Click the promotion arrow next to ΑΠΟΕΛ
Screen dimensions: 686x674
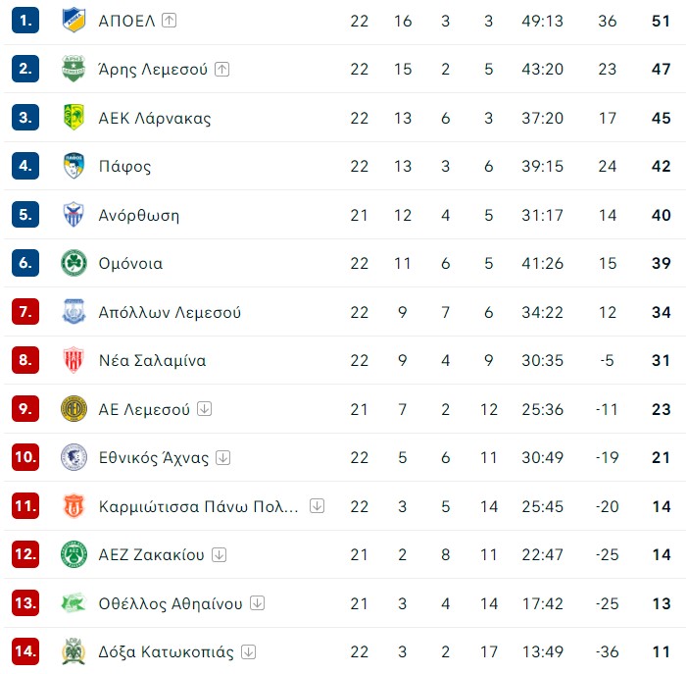pos(169,21)
